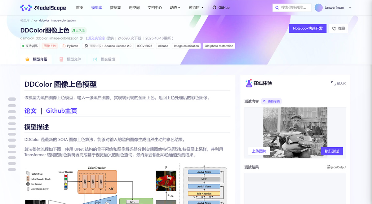The image size is (372, 204).
Task: Expand the 动态 dropdown menu
Action: (175, 7)
